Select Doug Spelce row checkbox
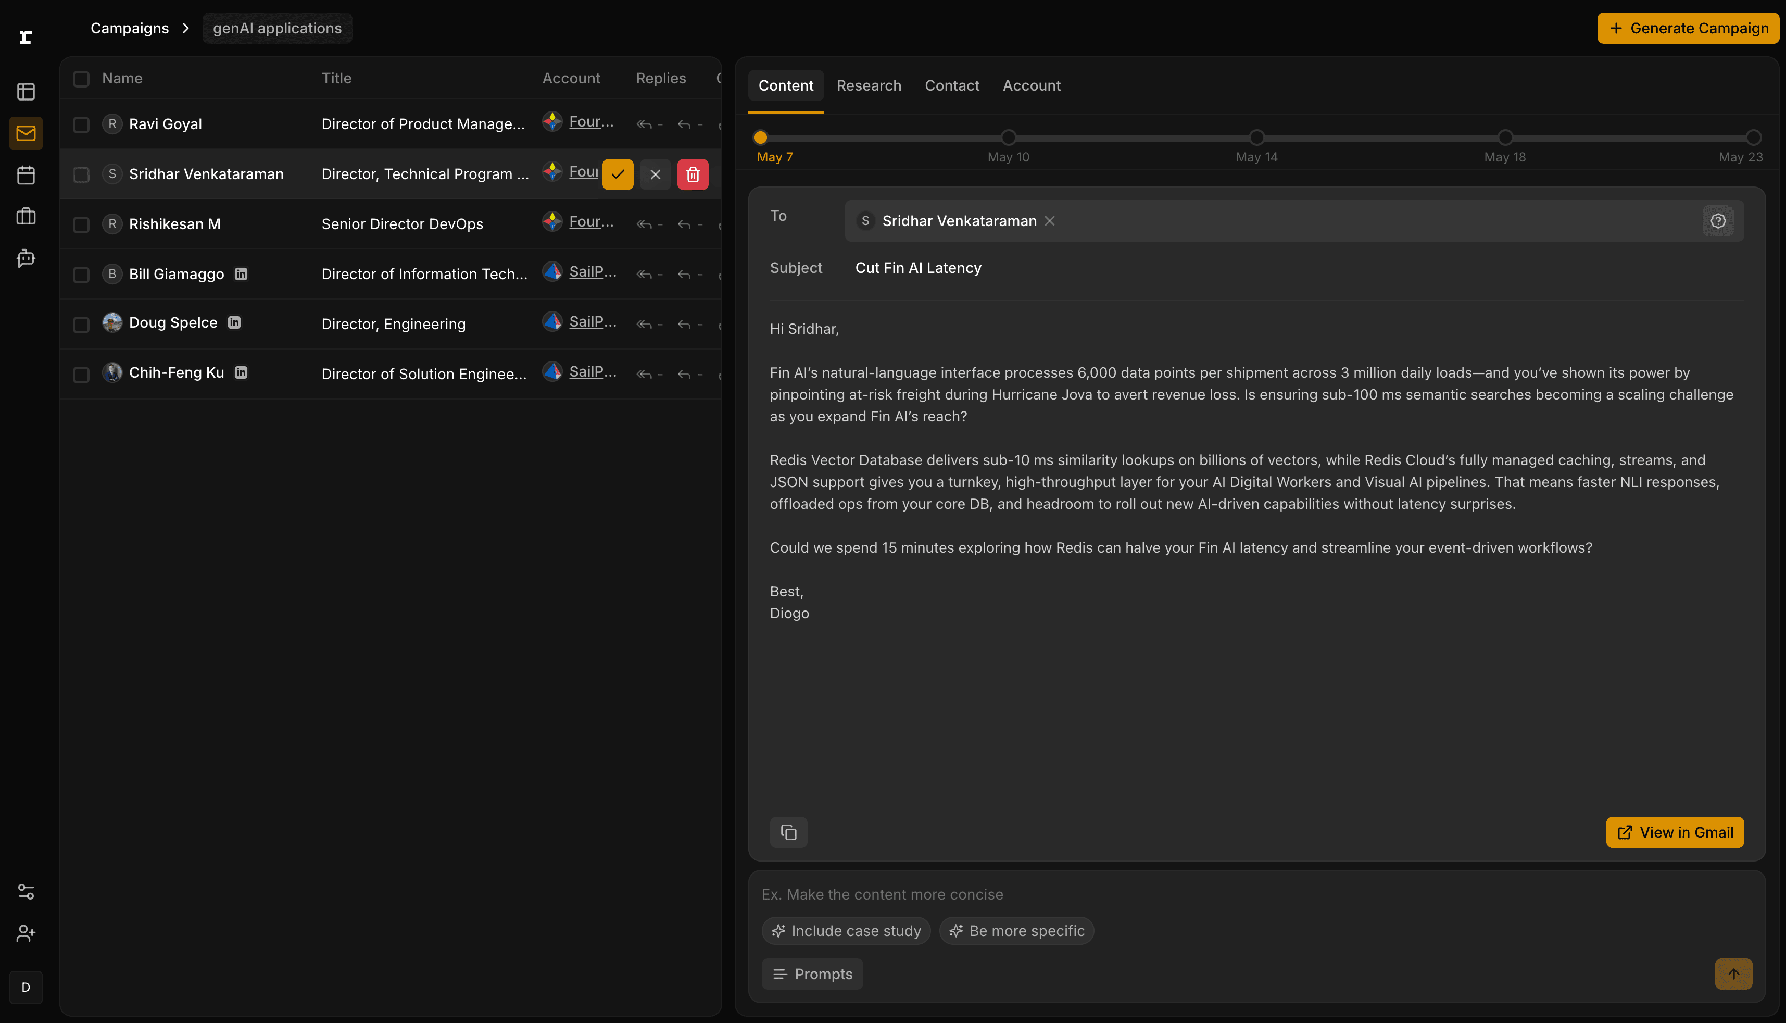The image size is (1786, 1023). pos(81,324)
